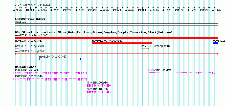The width and height of the screenshot is (225, 106).
Task: Click the 'nsv8337 (Perry2008)' label
Action: point(30,46)
